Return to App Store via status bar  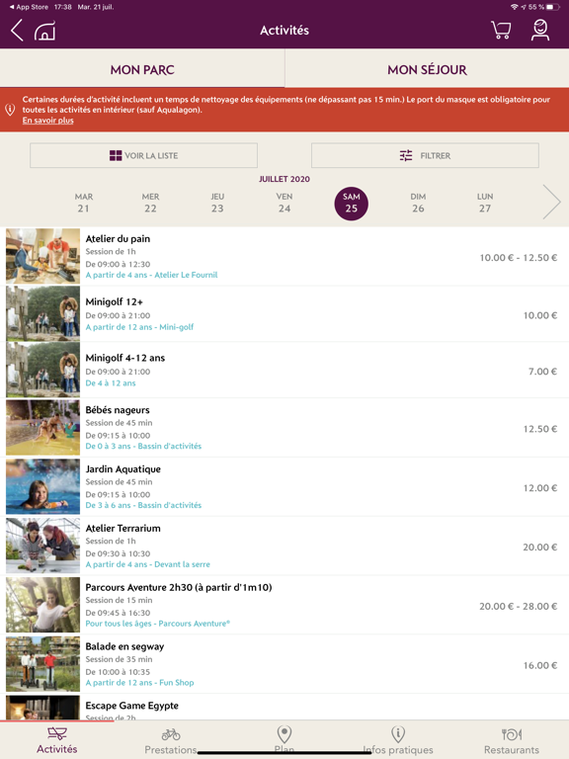(29, 7)
